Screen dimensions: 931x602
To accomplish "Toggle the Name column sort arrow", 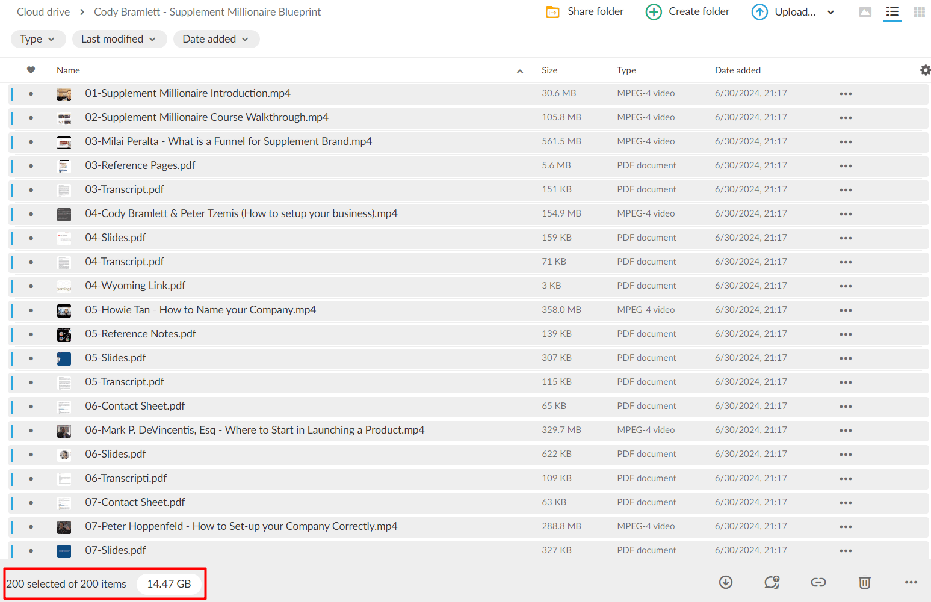I will tap(520, 71).
